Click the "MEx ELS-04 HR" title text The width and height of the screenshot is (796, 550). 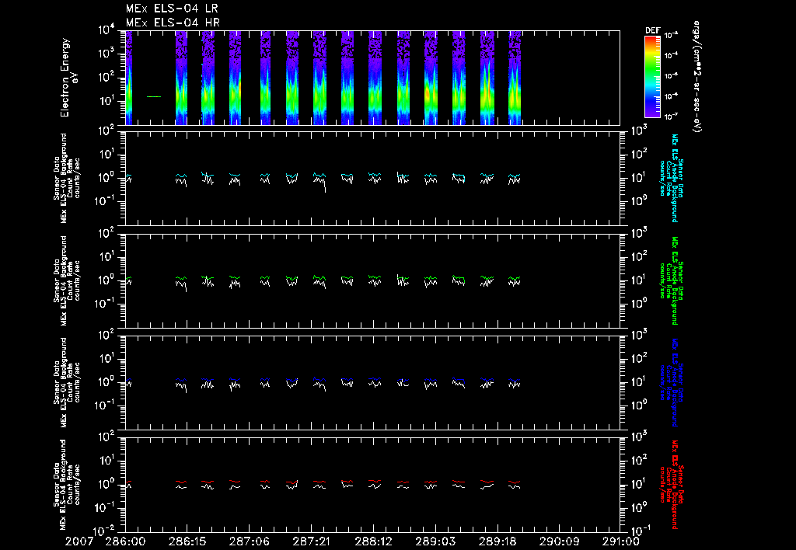point(173,23)
